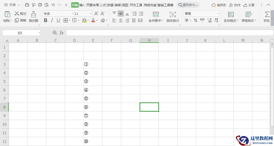Apply percent style (%)
This screenshot has height=146, width=274.
(x=195, y=21)
